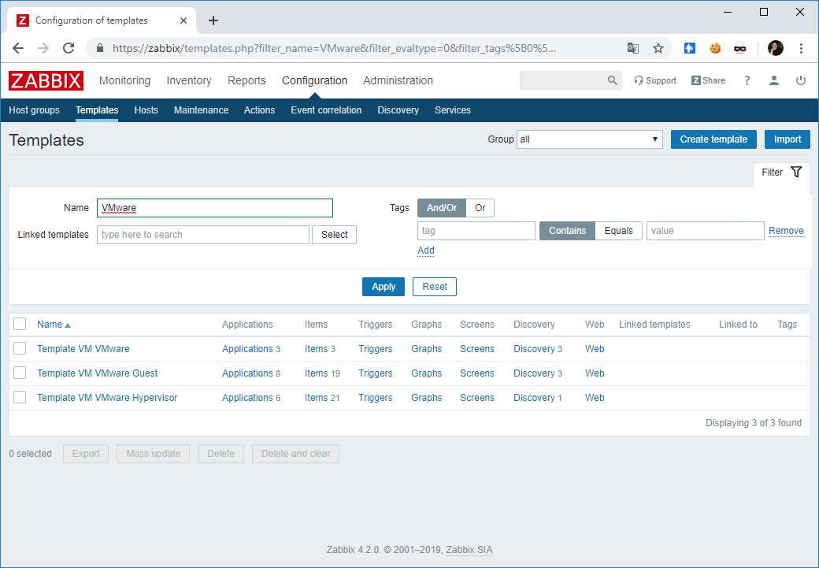Viewport: 819px width, 568px height.
Task: Click the Remove tag link
Action: click(x=786, y=231)
